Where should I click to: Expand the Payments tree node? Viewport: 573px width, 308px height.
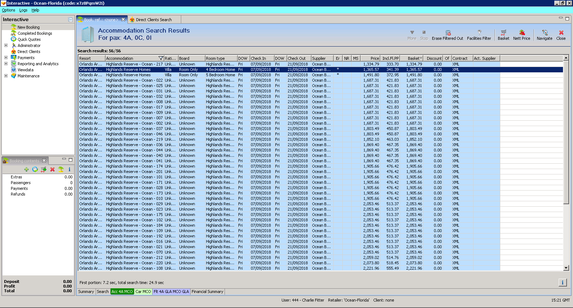6,58
